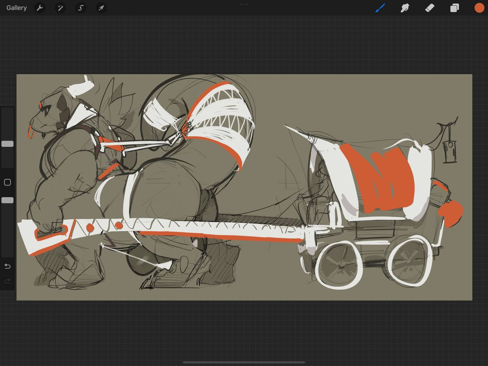
Task: Open the Gallery view
Action: pos(16,8)
